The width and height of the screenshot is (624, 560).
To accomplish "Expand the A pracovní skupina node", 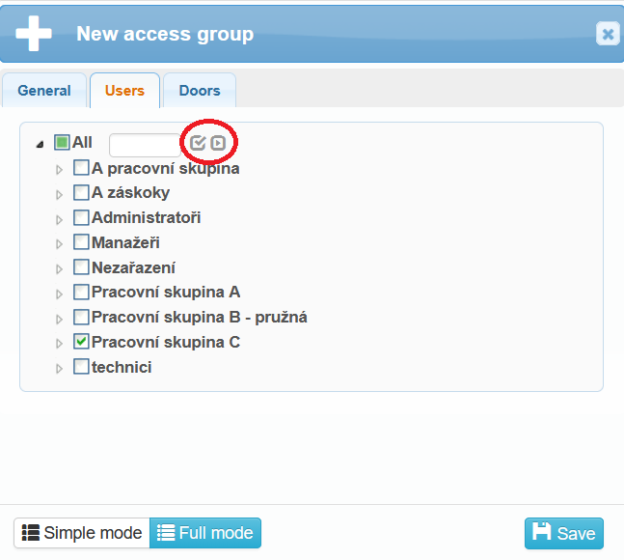I will click(59, 169).
